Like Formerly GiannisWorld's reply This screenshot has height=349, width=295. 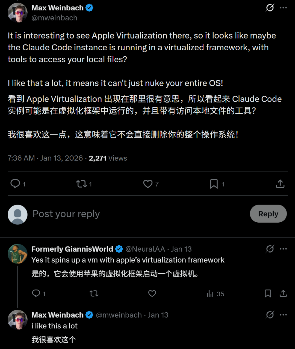point(152,293)
